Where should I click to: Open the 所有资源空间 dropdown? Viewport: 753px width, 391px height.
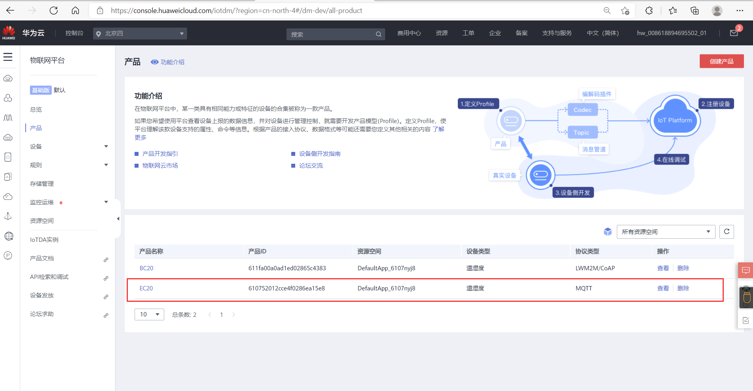pyautogui.click(x=666, y=232)
